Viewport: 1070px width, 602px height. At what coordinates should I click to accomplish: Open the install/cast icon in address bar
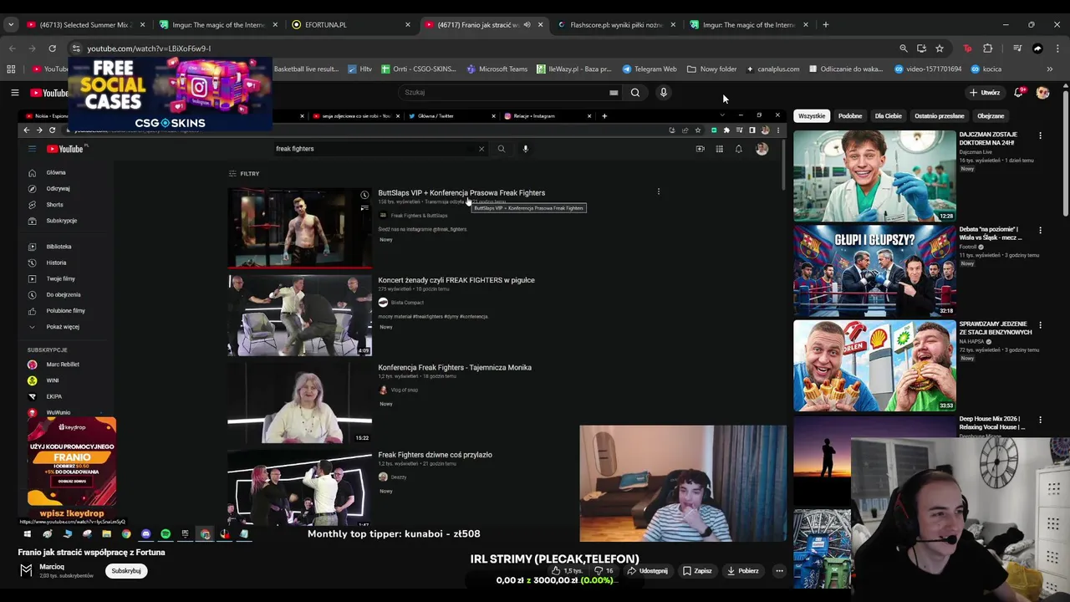click(x=921, y=48)
